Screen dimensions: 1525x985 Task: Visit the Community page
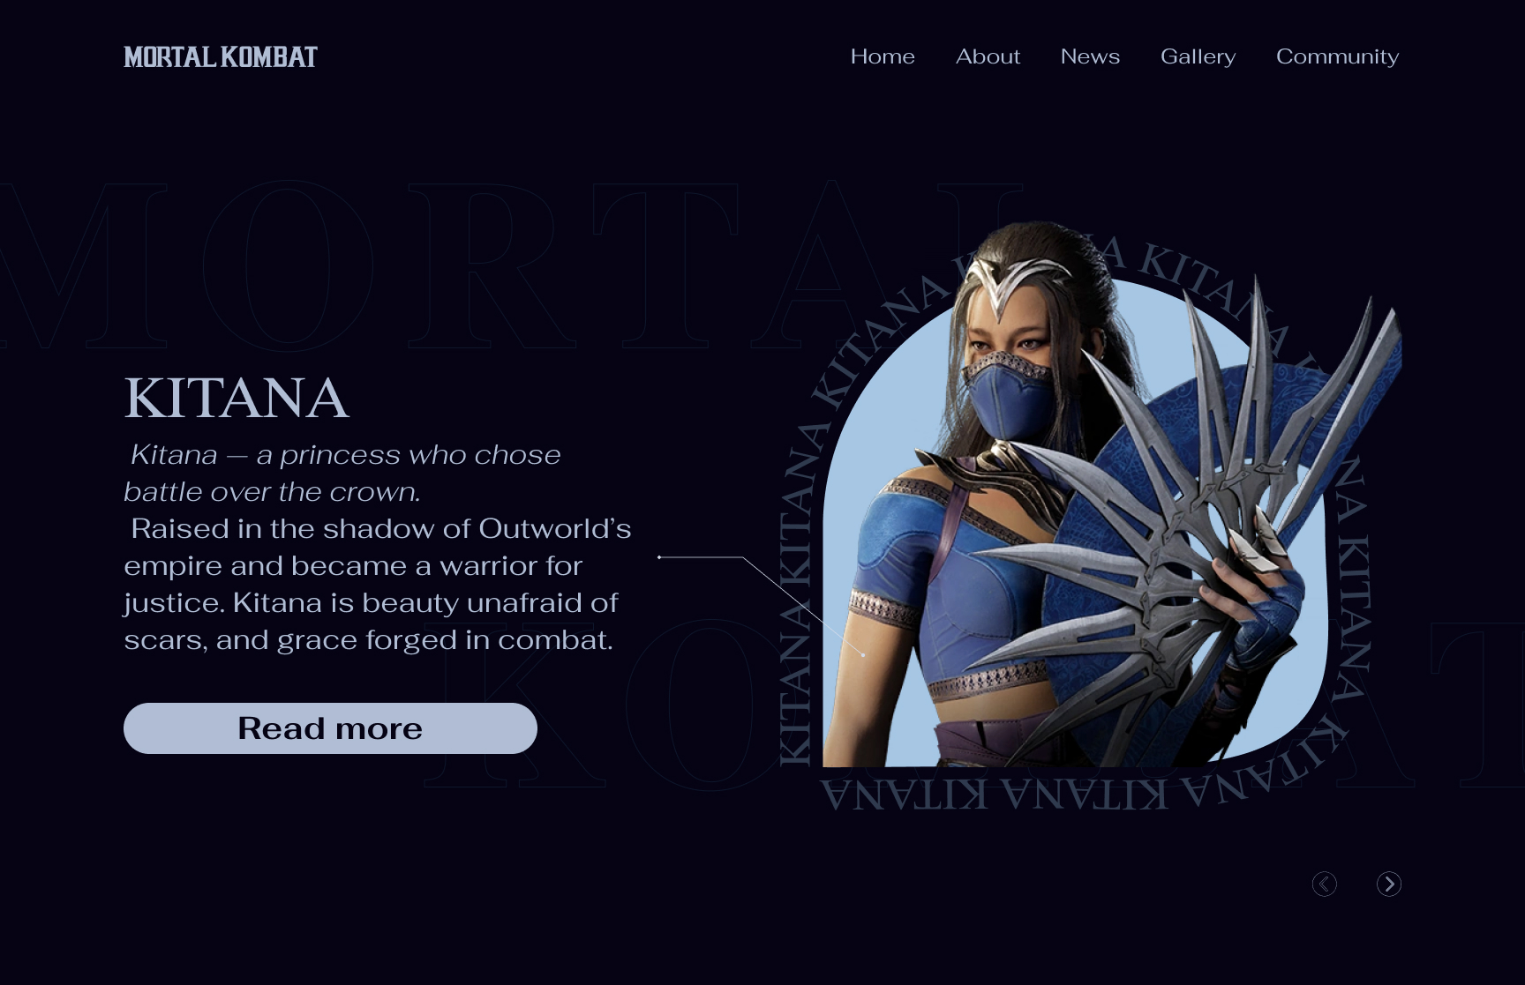point(1337,57)
